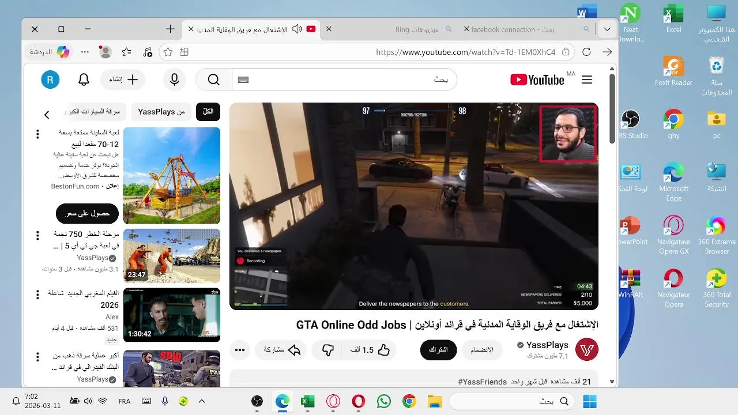Start voice search with the YouTube microphone
The height and width of the screenshot is (415, 738).
coord(174,80)
